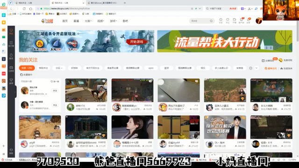Close the active Douyu tab
Viewport: 299px width, 168px height.
pyautogui.click(x=83, y=3)
